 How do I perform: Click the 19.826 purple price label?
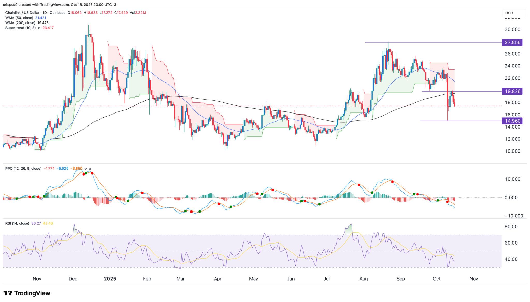coord(512,91)
